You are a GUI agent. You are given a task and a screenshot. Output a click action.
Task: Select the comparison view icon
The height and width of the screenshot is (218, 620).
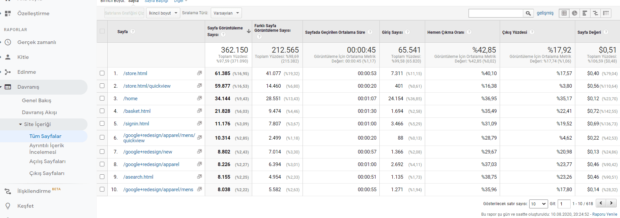pos(595,13)
